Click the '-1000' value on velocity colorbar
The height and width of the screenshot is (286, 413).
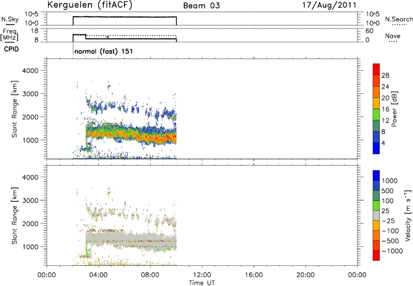392,251
